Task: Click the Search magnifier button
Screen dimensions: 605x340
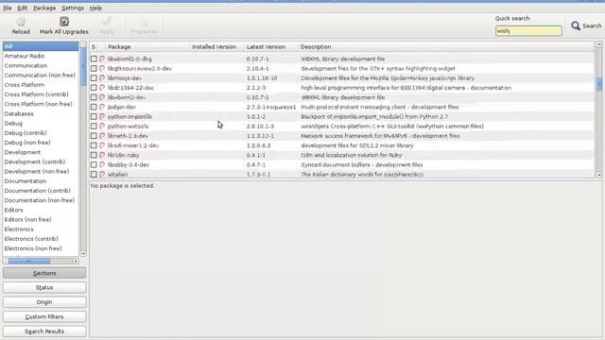Action: [x=586, y=25]
